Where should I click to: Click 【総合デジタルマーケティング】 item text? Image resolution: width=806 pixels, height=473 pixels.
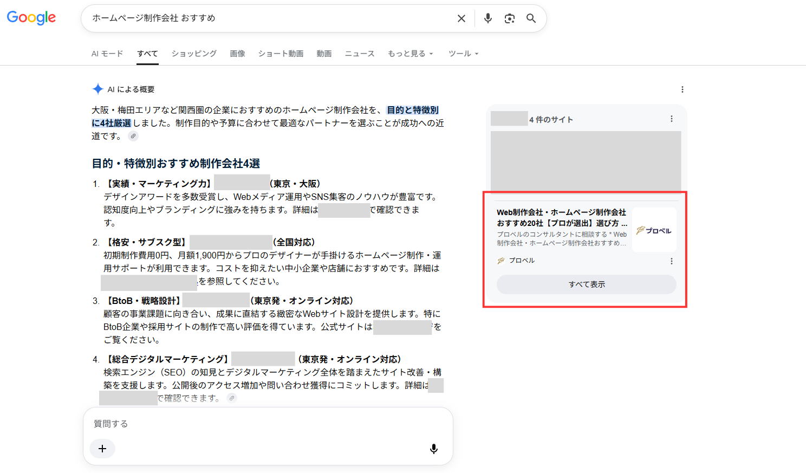pyautogui.click(x=167, y=359)
